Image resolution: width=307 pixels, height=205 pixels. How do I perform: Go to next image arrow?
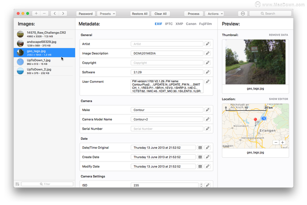click(x=63, y=14)
